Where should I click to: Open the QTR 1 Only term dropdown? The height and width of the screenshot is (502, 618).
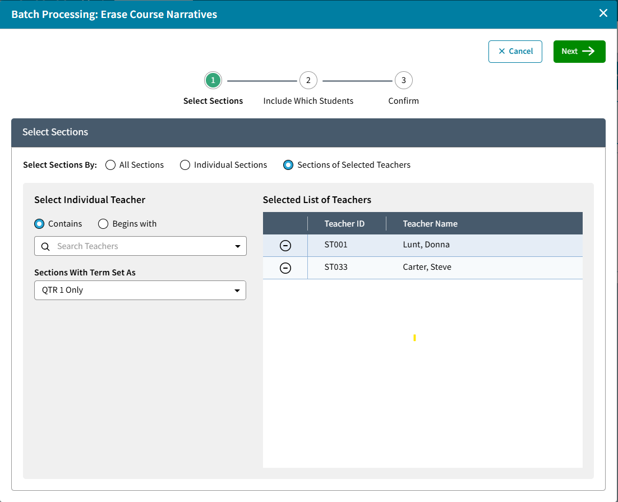point(140,290)
